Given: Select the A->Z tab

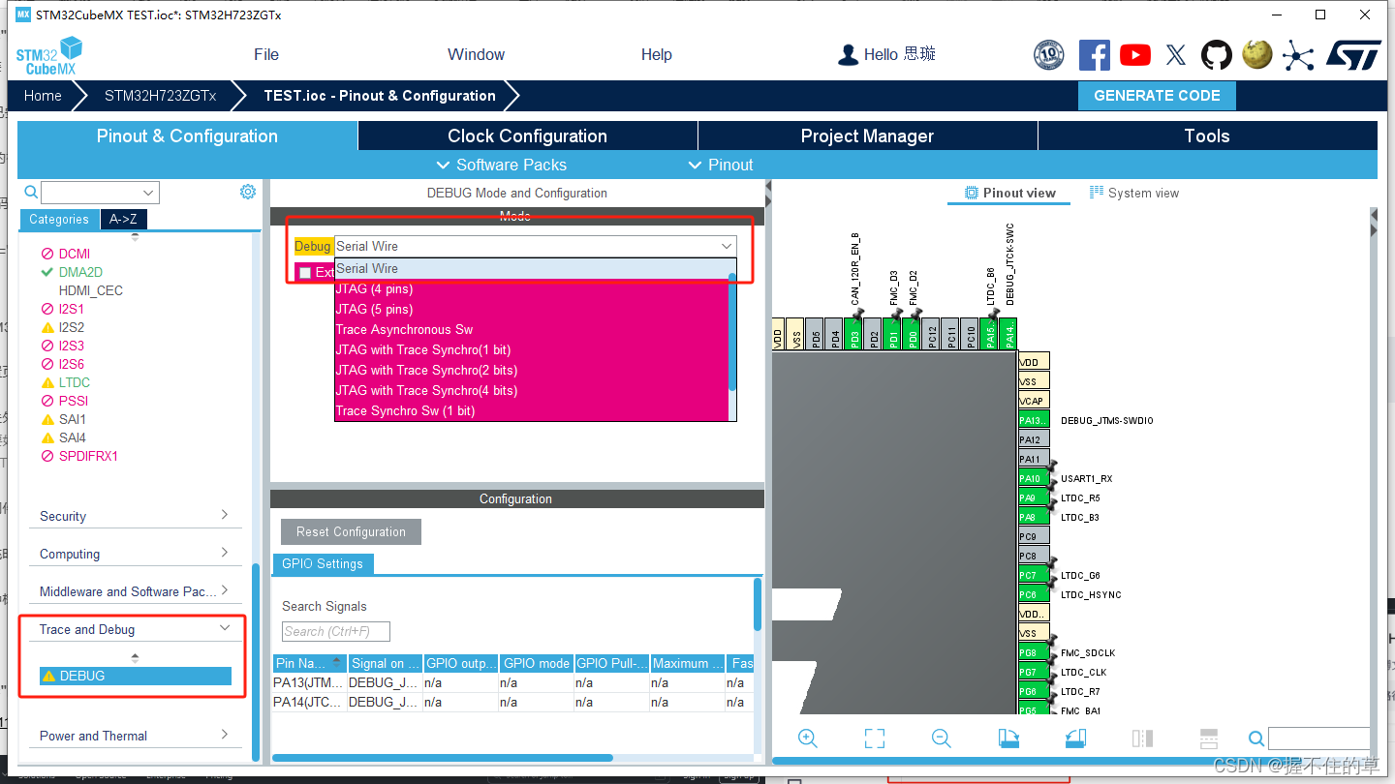Looking at the screenshot, I should point(123,219).
